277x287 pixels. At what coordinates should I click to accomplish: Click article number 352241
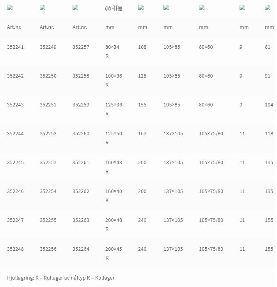[15, 47]
